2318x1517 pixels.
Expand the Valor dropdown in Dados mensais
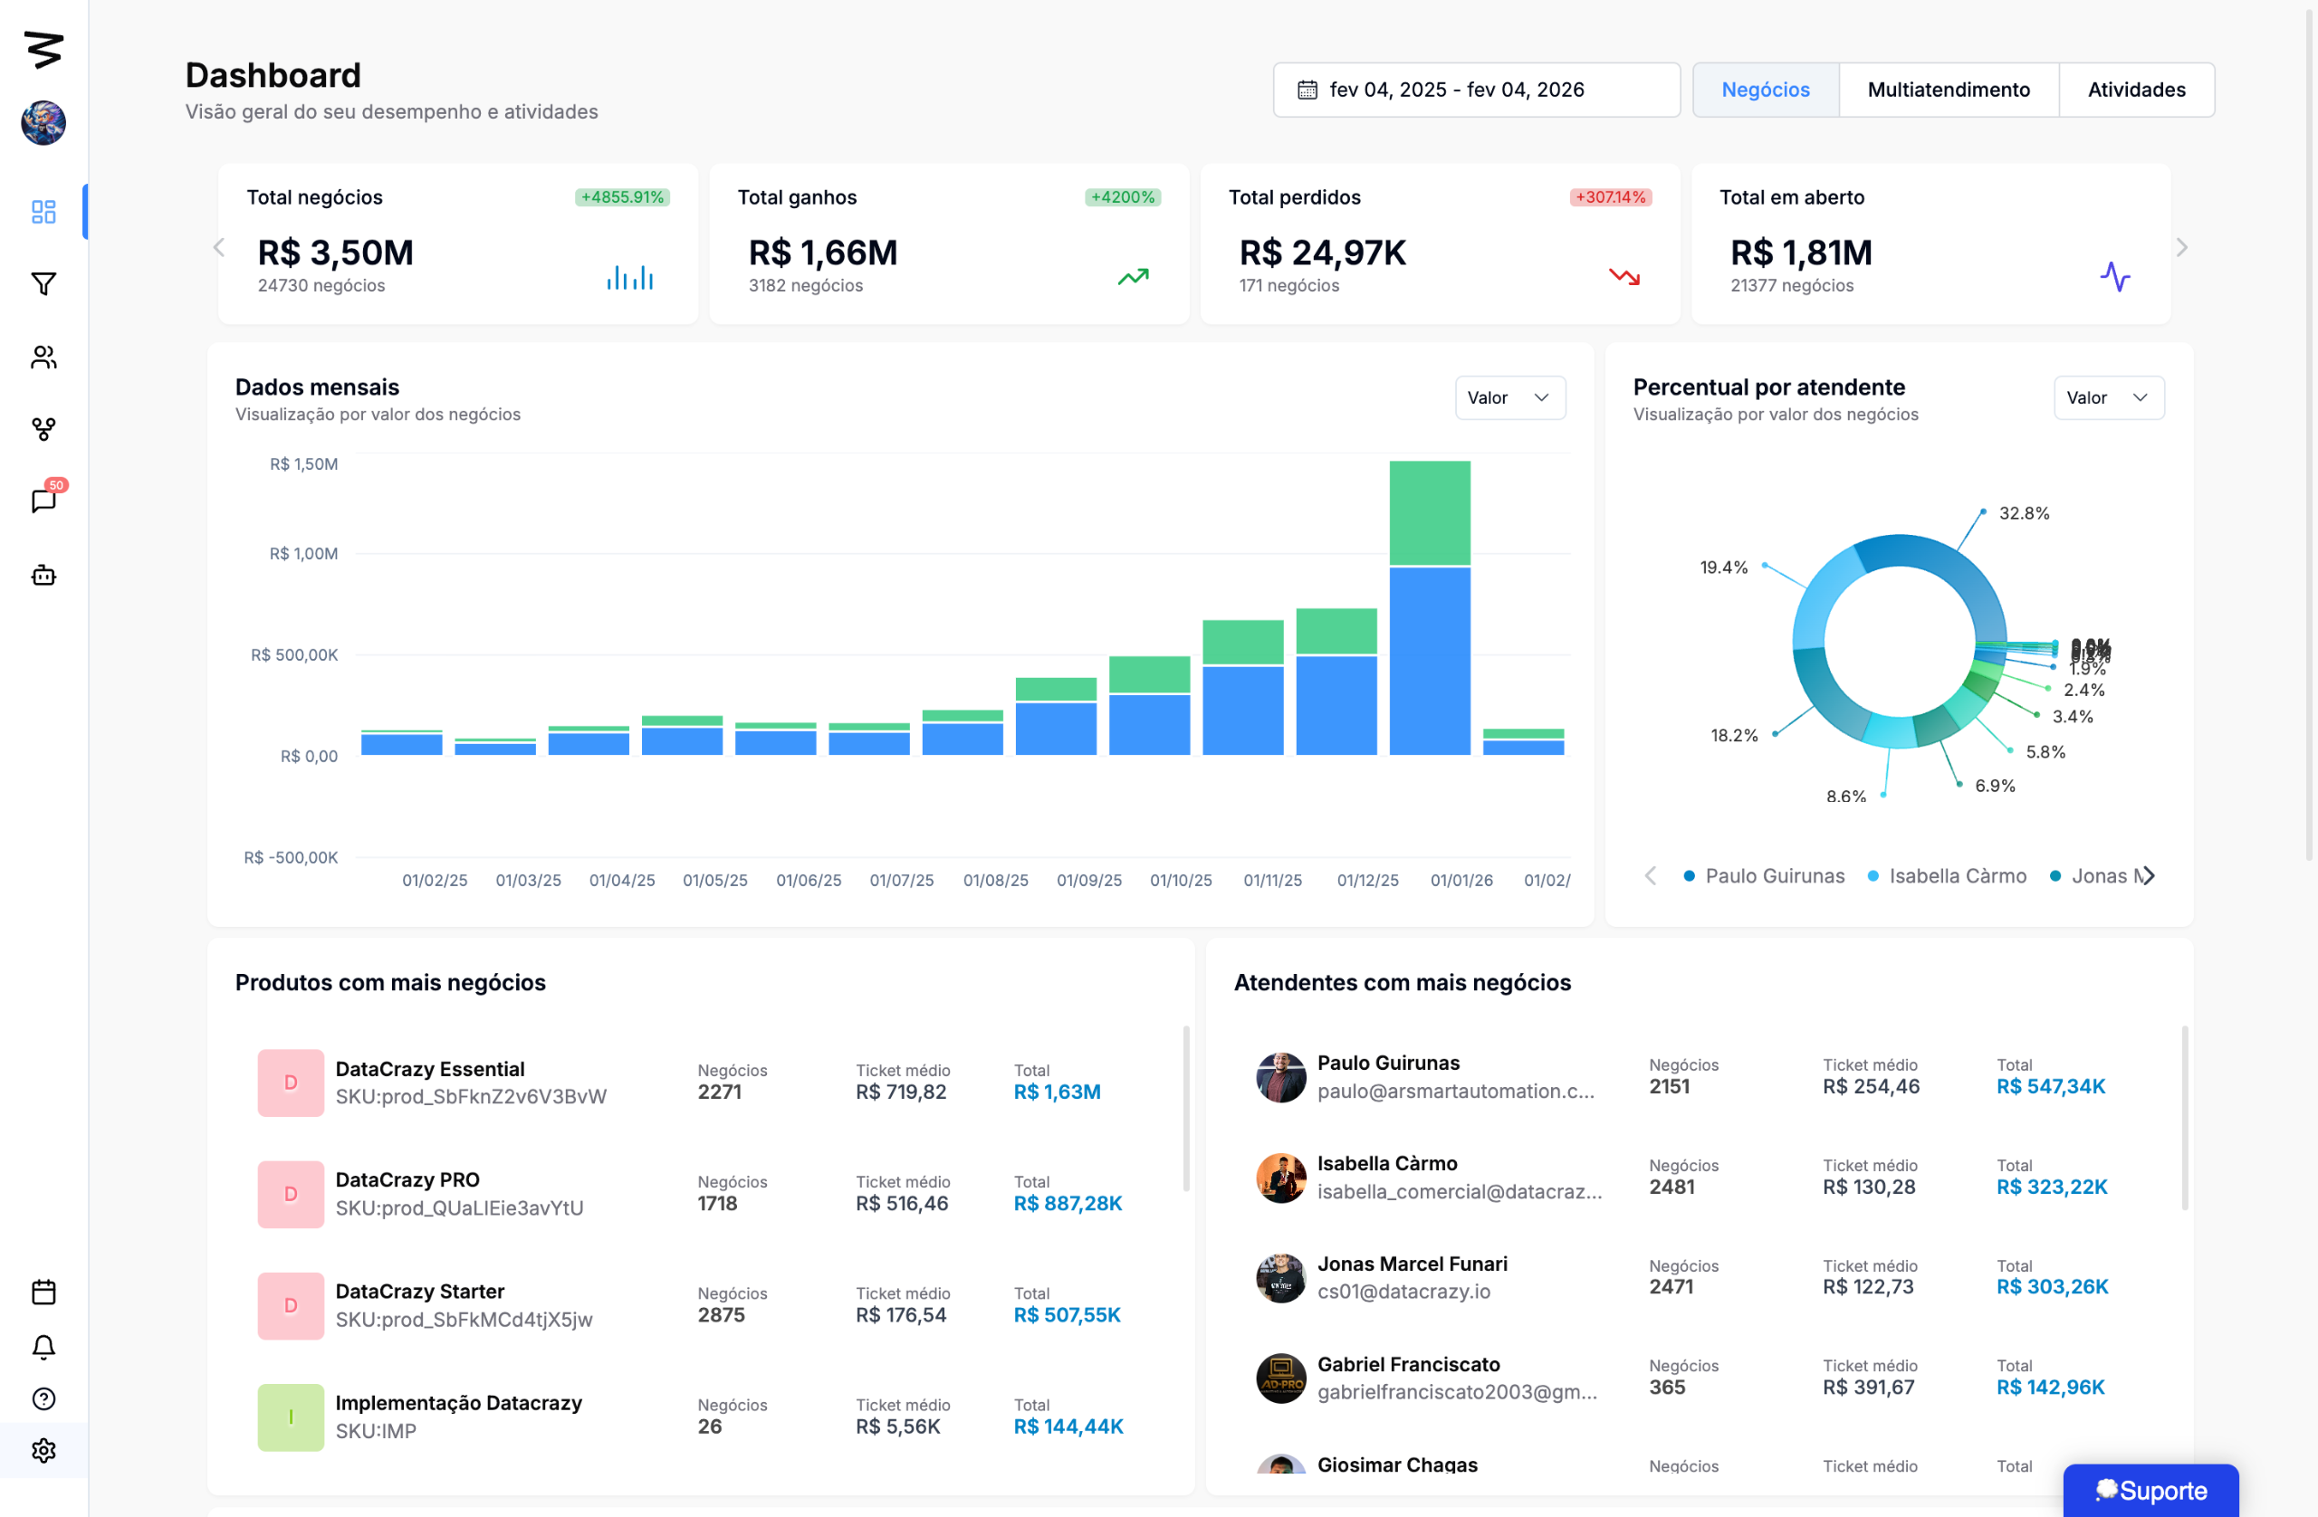point(1509,397)
